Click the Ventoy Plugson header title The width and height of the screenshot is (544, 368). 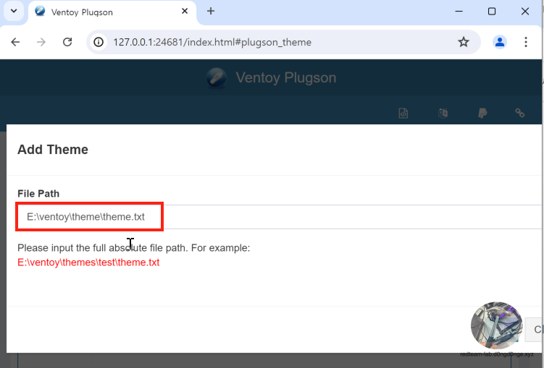click(286, 78)
